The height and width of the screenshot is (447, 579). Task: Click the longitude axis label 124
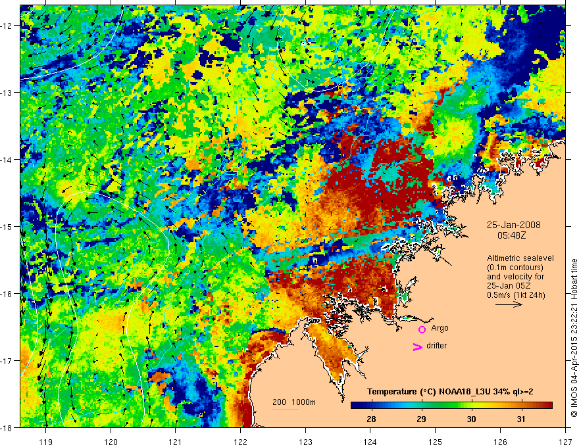click(x=370, y=442)
